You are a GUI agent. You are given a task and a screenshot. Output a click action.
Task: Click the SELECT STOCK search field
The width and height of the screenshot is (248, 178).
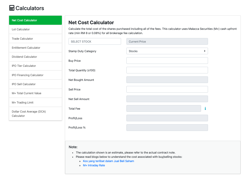click(95, 42)
